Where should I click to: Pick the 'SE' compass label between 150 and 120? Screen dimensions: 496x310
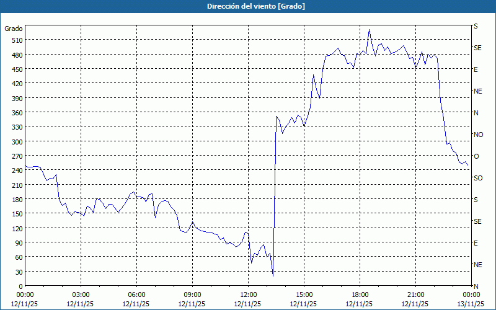(477, 221)
